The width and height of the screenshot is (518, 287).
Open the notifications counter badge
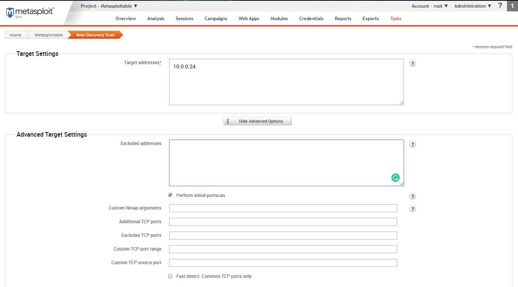(512, 6)
